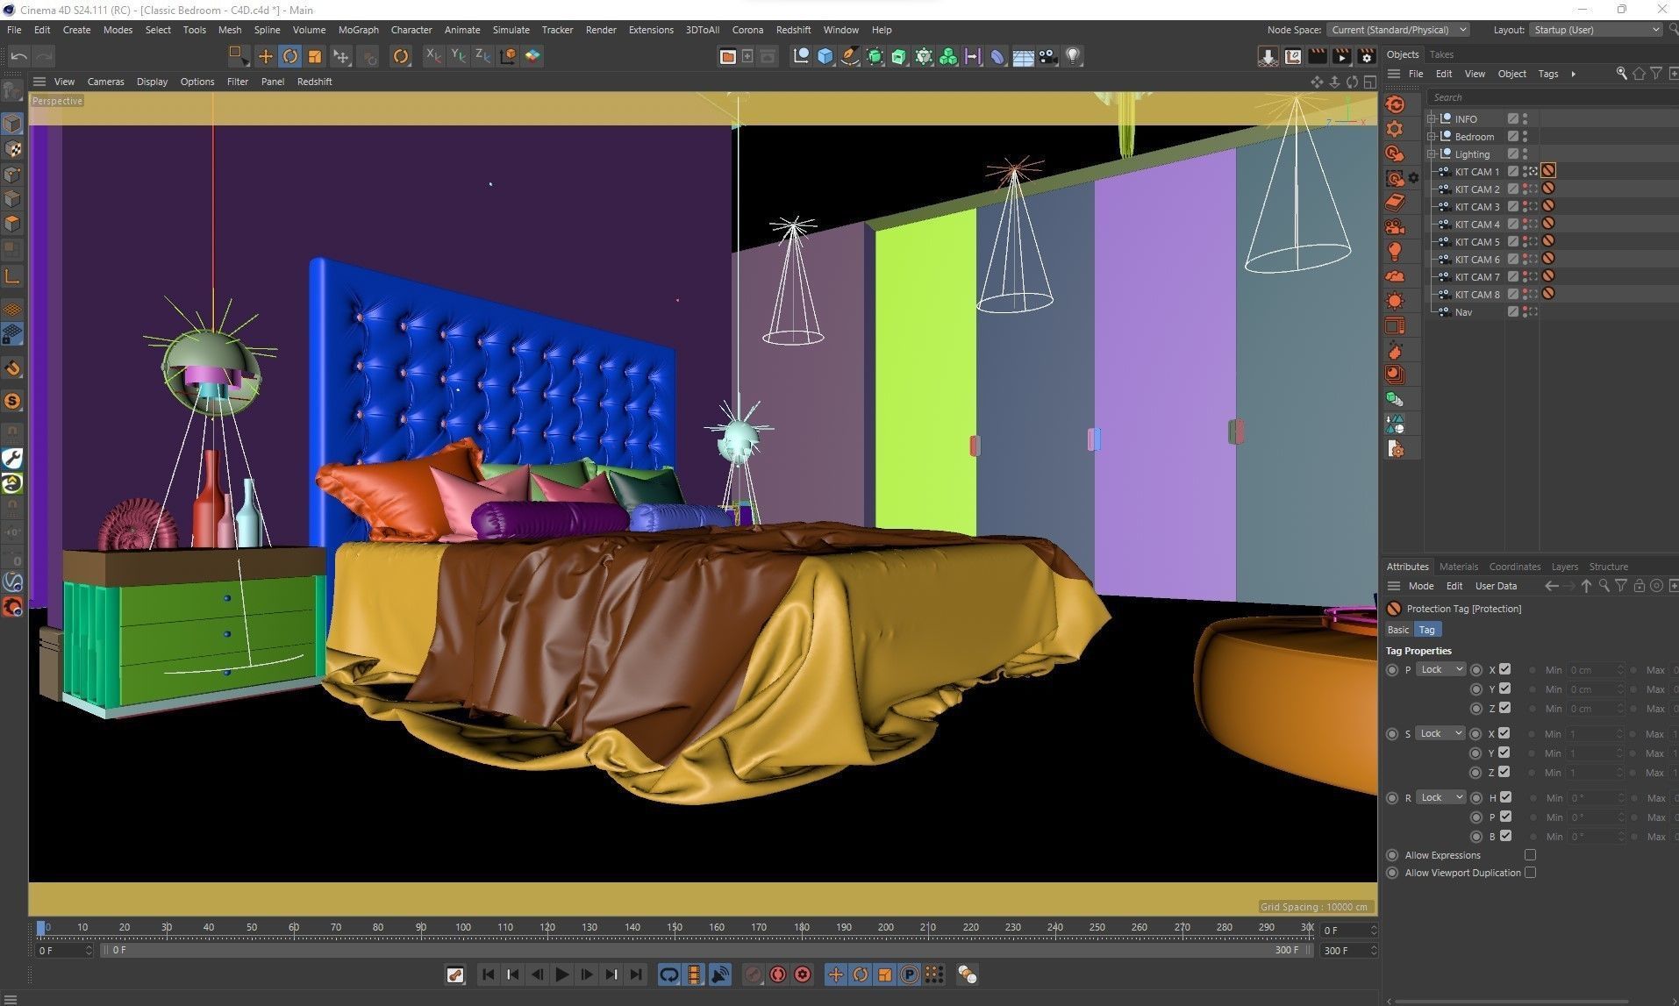Viewport: 1679px width, 1006px height.
Task: Toggle Bedroom layer visibility check
Action: 1513,136
